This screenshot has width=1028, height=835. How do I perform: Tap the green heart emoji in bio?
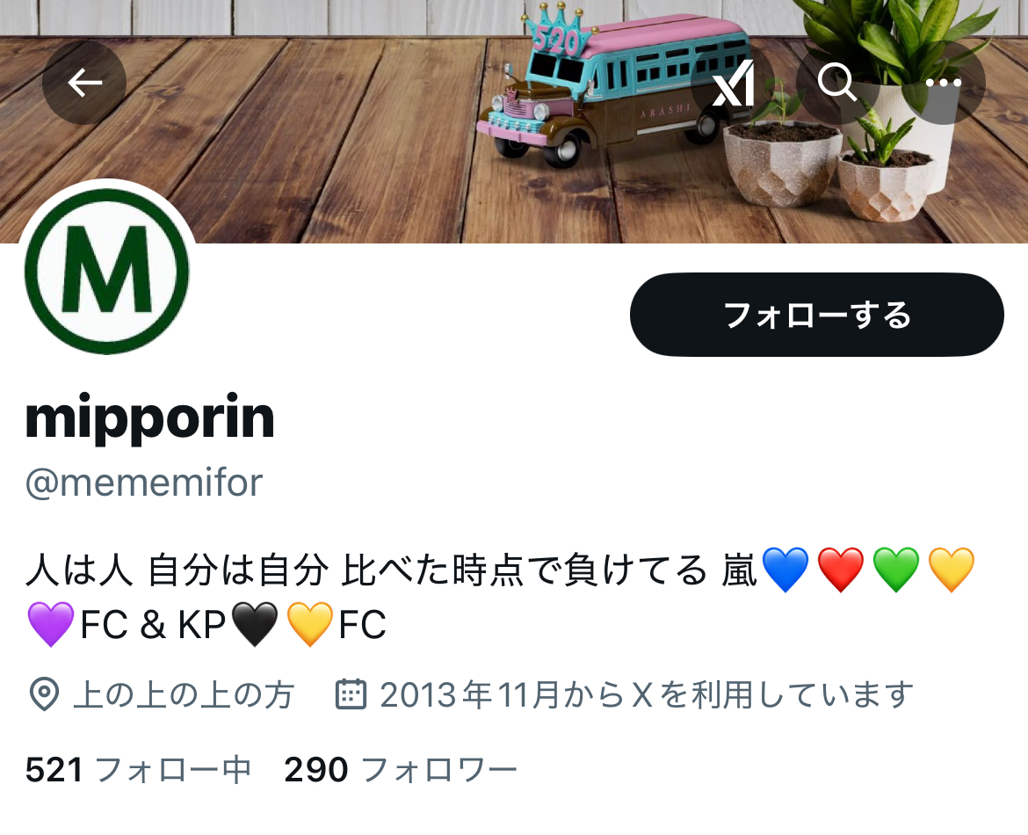coord(896,570)
